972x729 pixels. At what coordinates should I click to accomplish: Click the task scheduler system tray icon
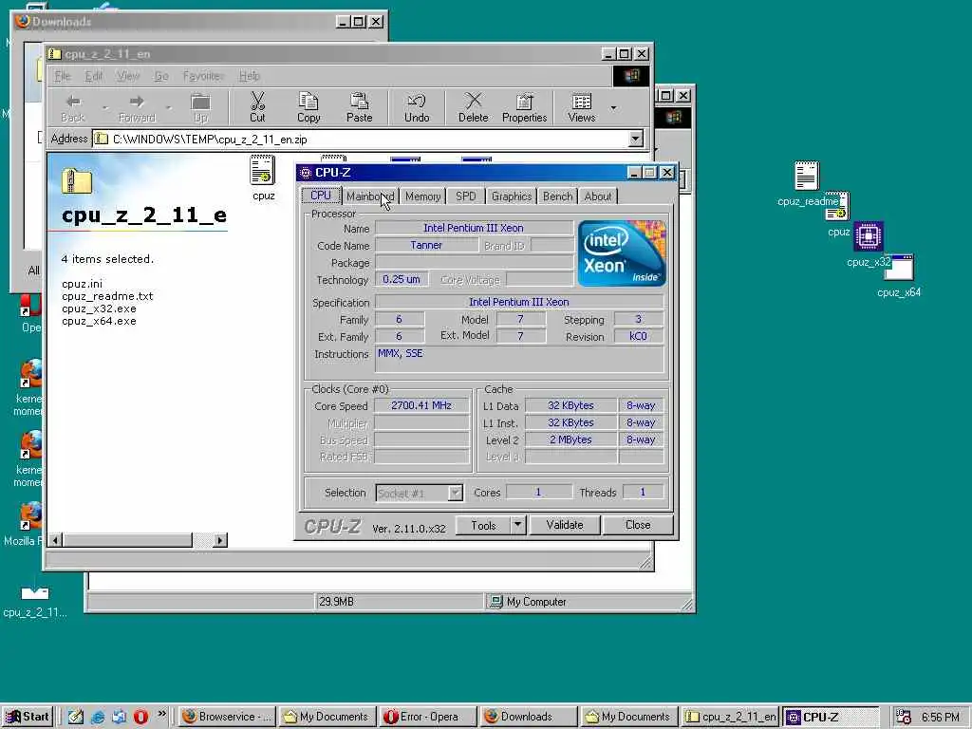[x=904, y=717]
